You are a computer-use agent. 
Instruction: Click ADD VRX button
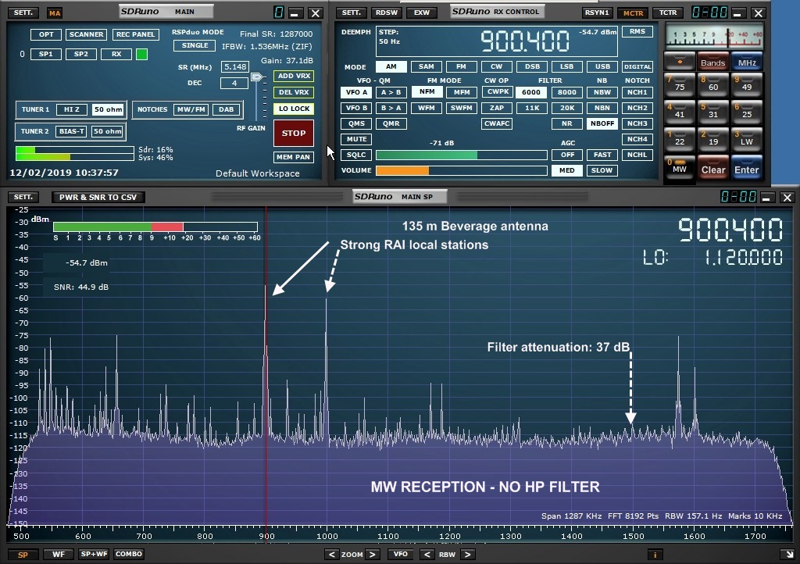point(294,76)
